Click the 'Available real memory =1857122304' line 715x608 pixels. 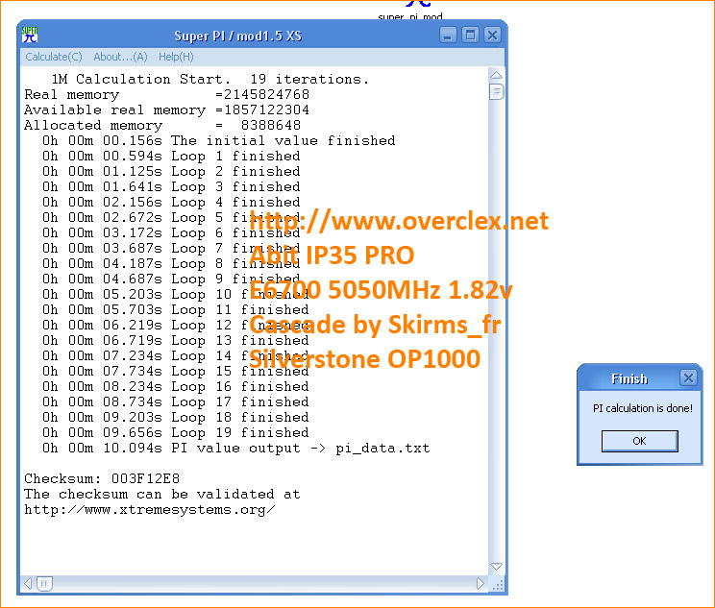(x=167, y=110)
